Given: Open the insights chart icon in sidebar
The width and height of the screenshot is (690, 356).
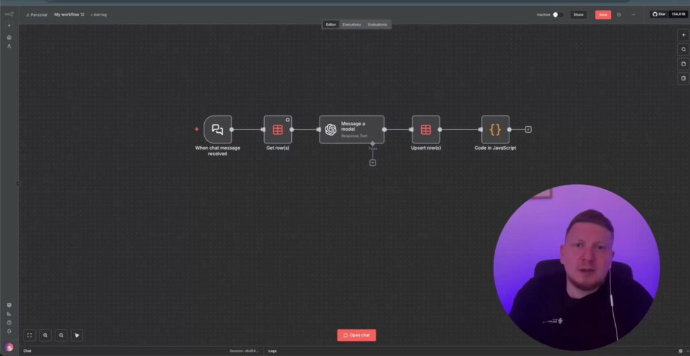Looking at the screenshot, I should (x=9, y=314).
